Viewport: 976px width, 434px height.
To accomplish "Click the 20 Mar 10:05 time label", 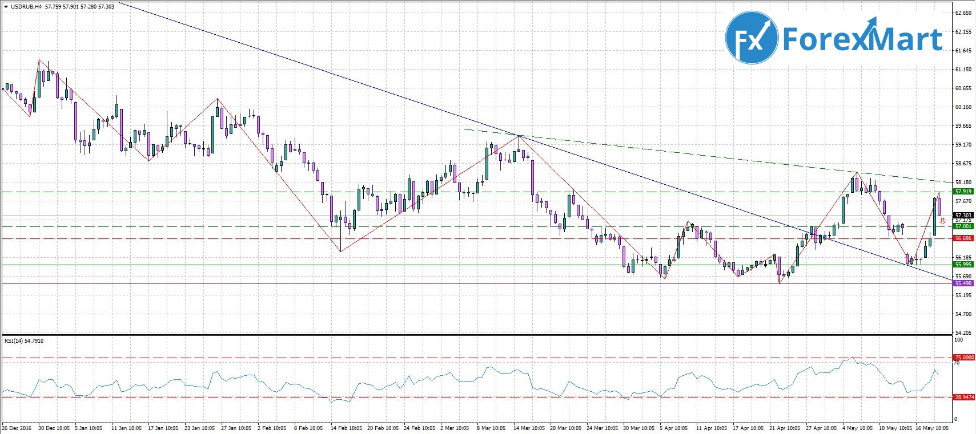I will pyautogui.click(x=565, y=428).
